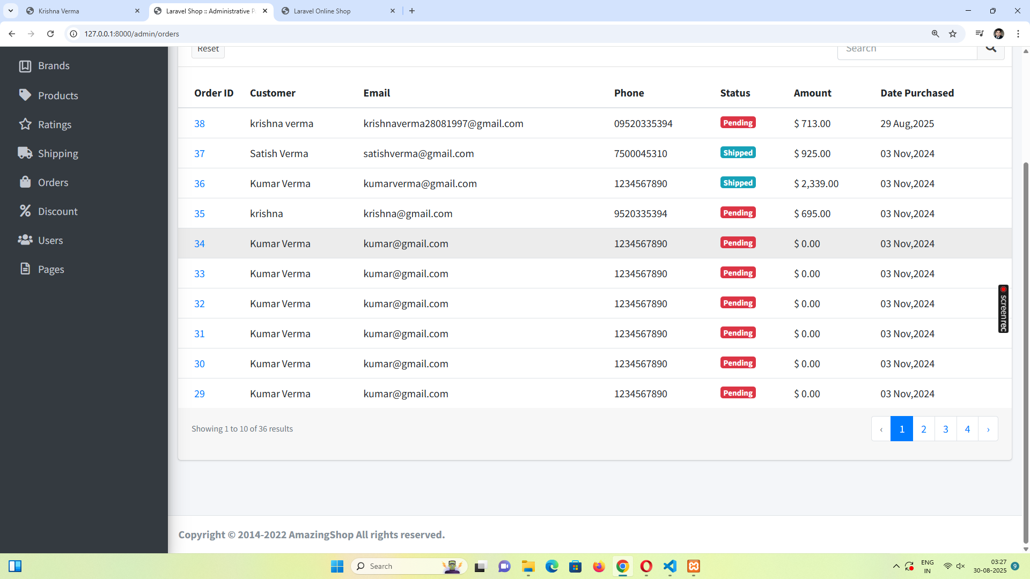Click Shipped status badge of order 37
Image resolution: width=1030 pixels, height=579 pixels.
[x=738, y=153]
